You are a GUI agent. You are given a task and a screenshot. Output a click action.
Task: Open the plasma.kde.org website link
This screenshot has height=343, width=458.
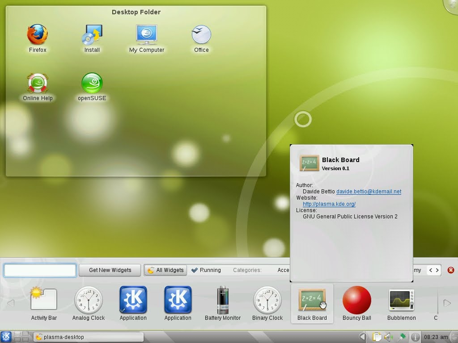tap(329, 204)
